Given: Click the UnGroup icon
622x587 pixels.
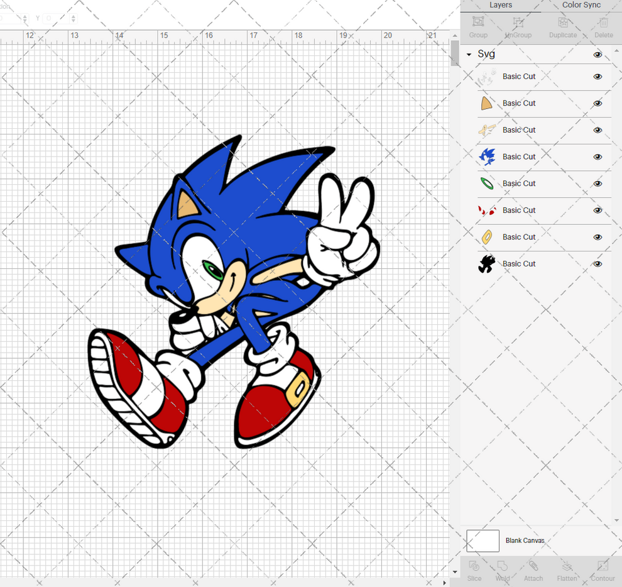Looking at the screenshot, I should (518, 26).
